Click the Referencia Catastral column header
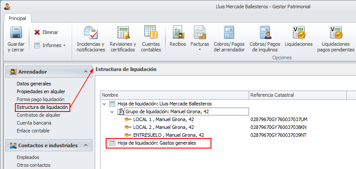 (x=297, y=95)
